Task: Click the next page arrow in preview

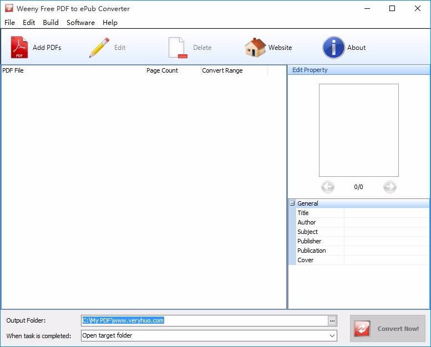Action: point(390,187)
